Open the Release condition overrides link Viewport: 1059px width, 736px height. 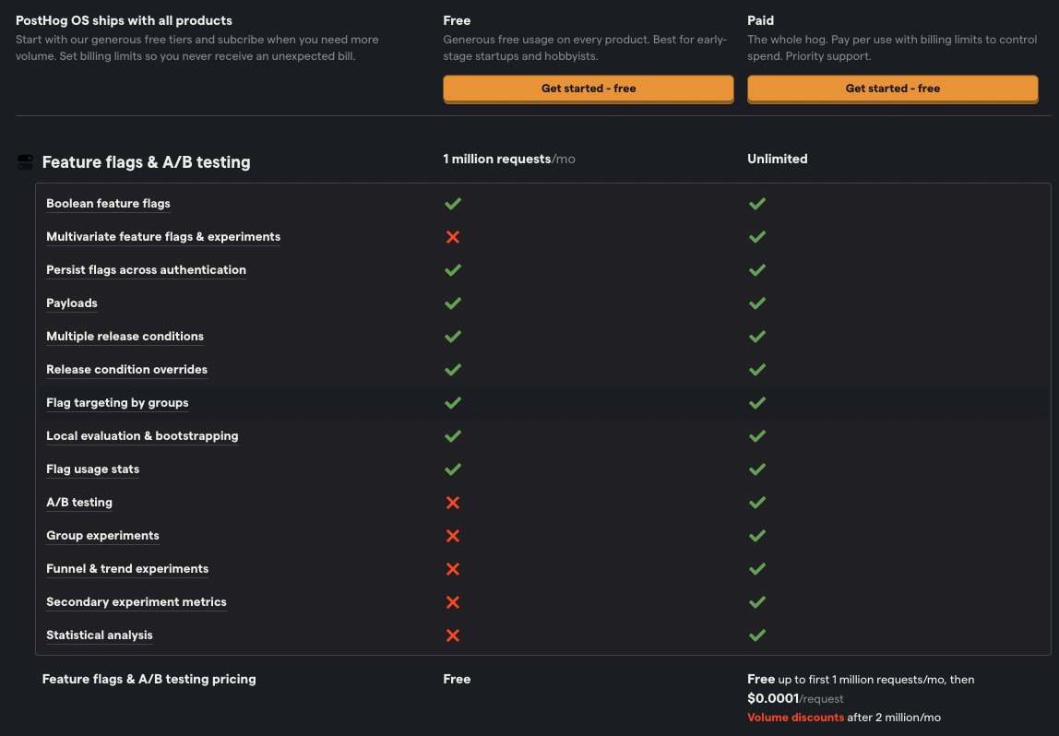coord(126,370)
